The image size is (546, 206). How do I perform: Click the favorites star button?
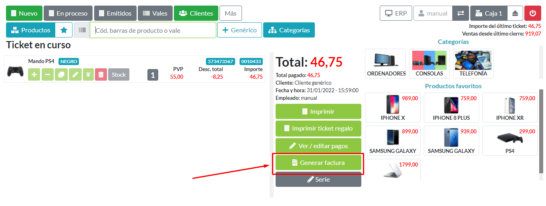tap(64, 30)
